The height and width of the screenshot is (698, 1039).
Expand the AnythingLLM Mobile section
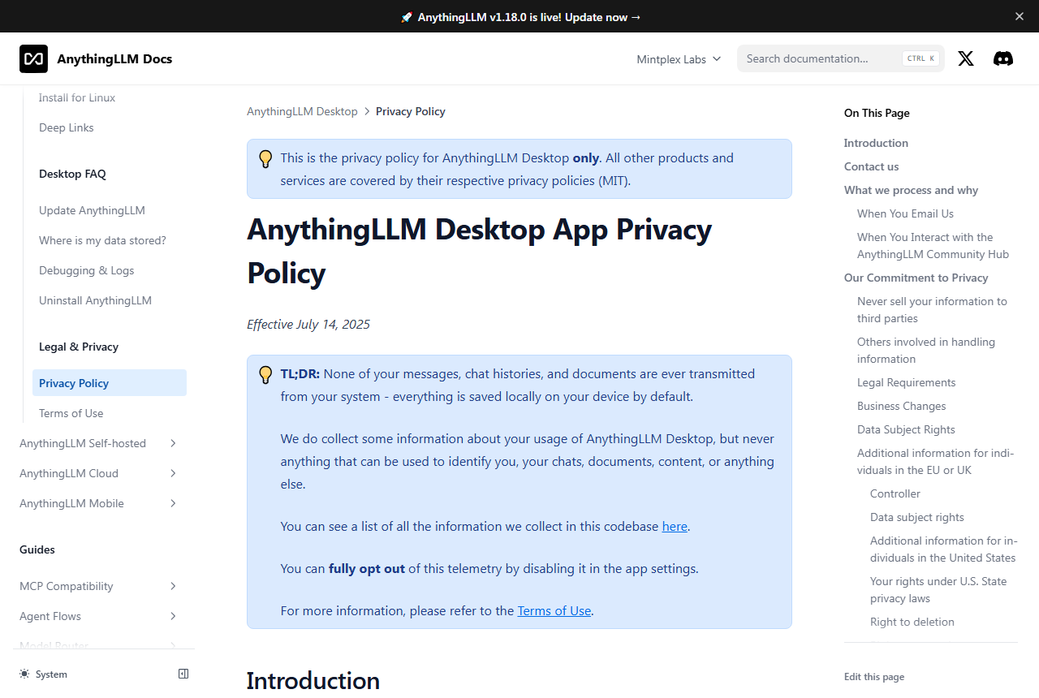point(99,503)
